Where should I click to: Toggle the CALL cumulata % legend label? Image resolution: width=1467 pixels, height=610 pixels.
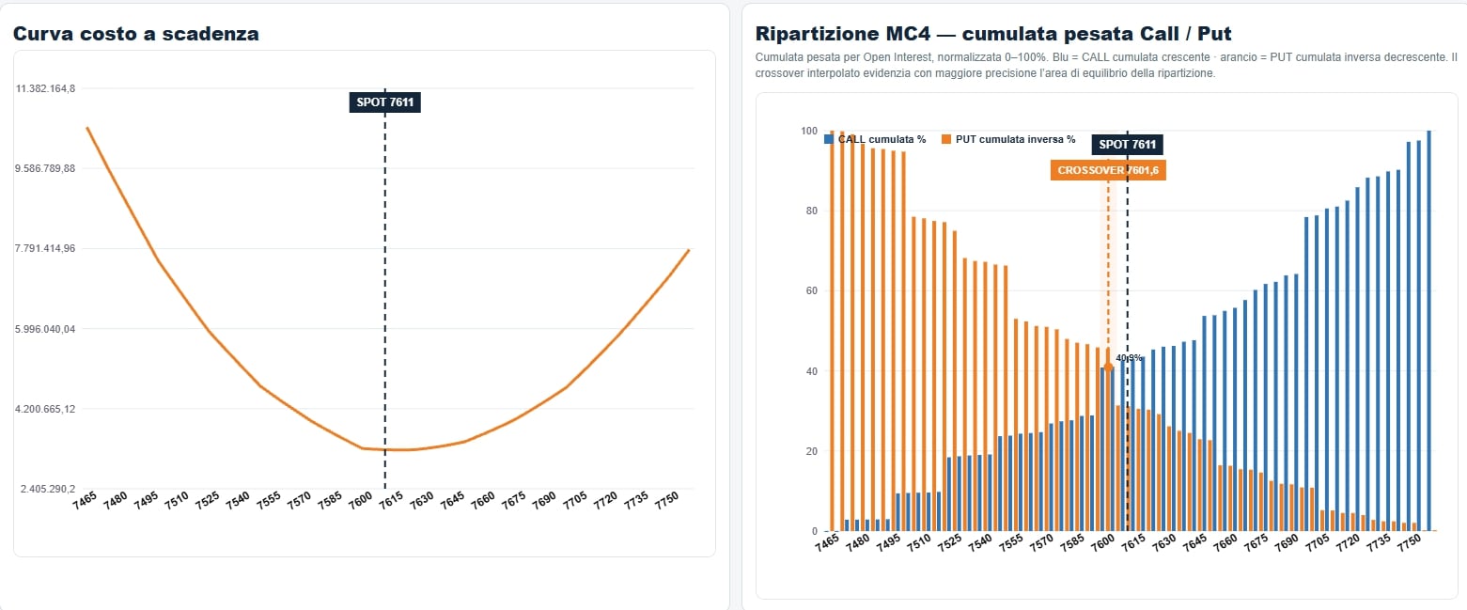click(882, 139)
